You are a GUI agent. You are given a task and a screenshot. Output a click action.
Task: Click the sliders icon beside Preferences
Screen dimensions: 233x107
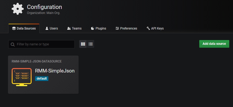coord(117,28)
